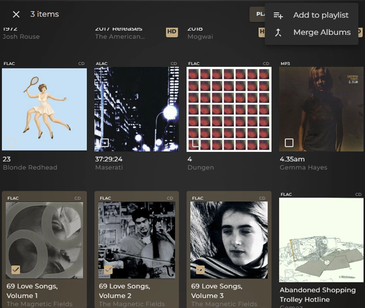Choose Add to playlist from the menu
The height and width of the screenshot is (308, 365).
[x=321, y=15]
